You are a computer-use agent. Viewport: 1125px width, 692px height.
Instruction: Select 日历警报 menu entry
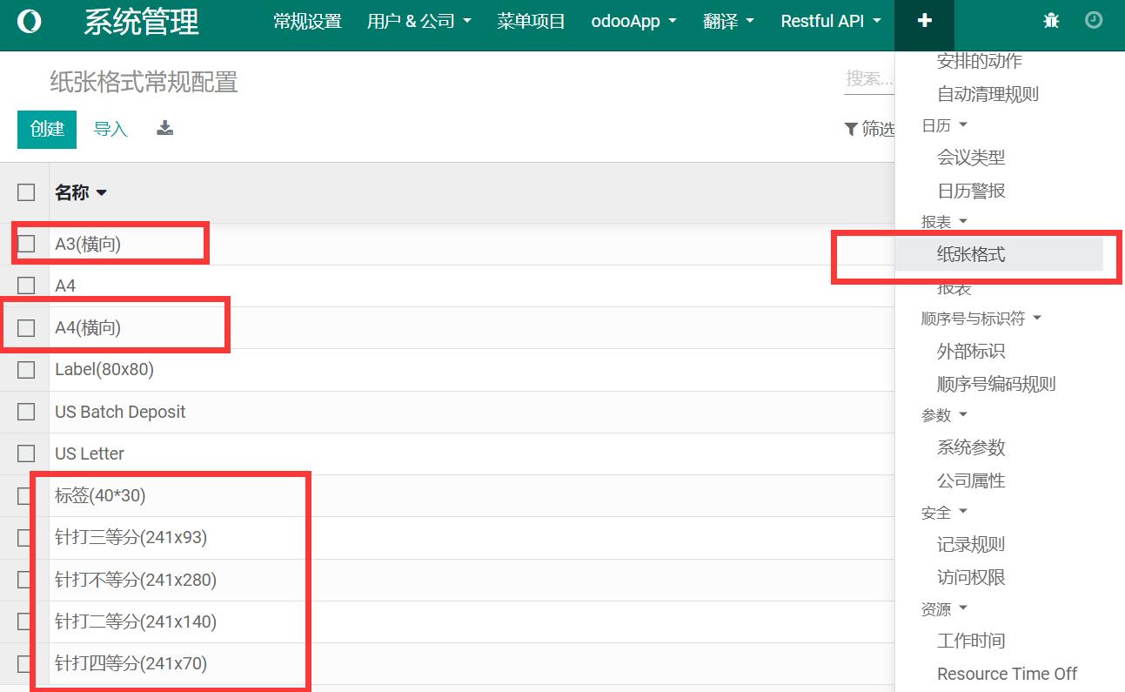pos(971,191)
